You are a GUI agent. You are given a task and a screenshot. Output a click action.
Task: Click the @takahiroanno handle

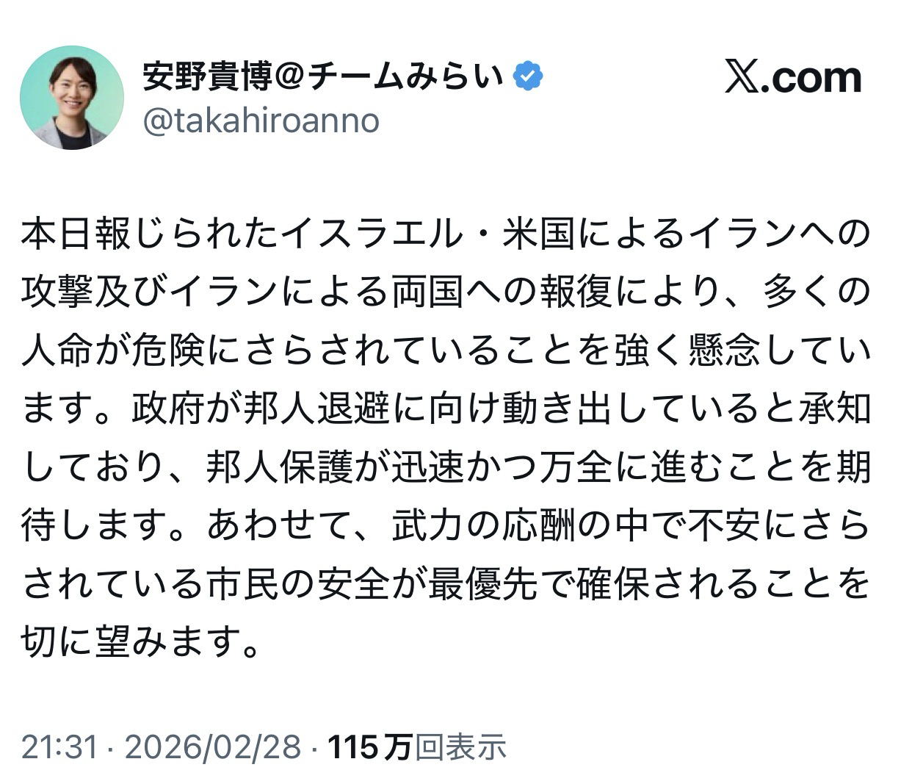coord(261,120)
